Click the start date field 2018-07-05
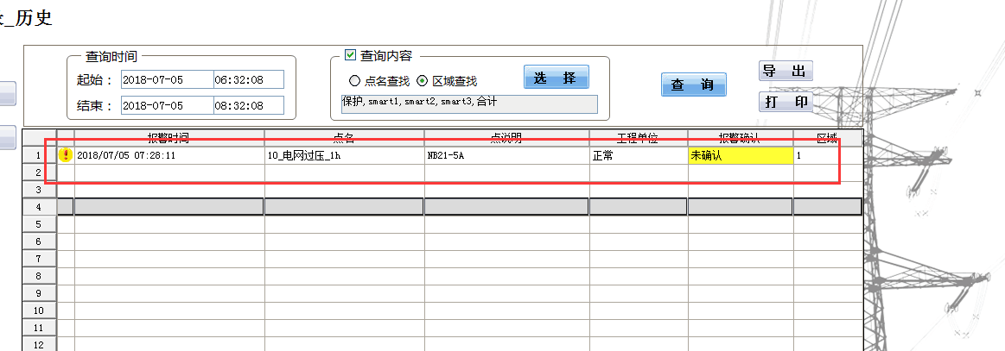The height and width of the screenshot is (351, 1005). click(167, 80)
